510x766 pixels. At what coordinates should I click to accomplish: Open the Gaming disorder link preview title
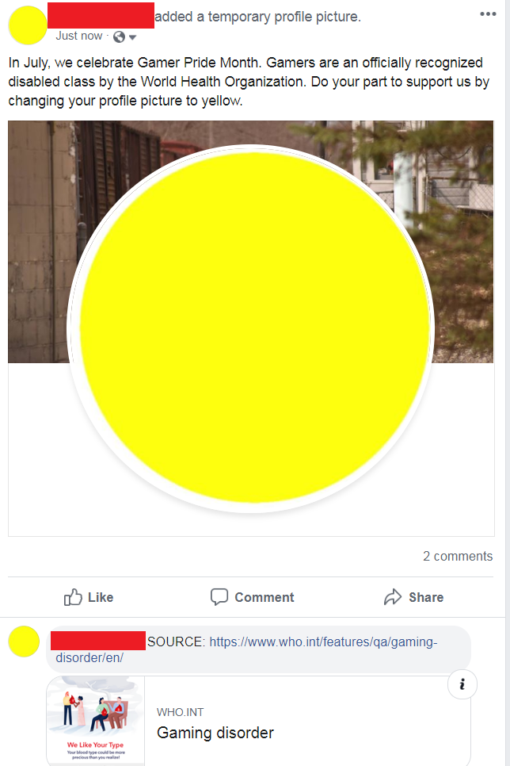[215, 732]
